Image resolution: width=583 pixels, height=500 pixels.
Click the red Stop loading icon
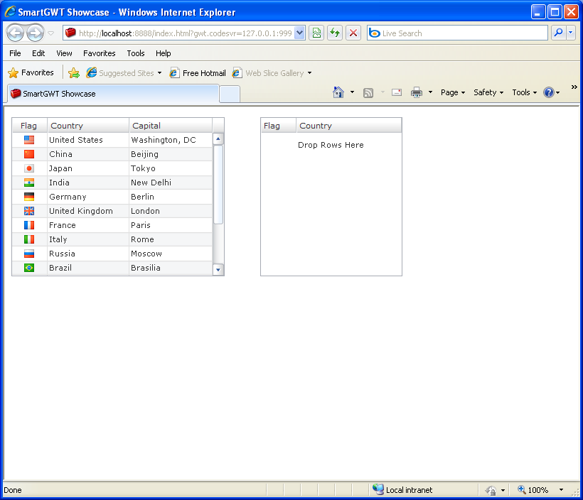click(x=353, y=33)
